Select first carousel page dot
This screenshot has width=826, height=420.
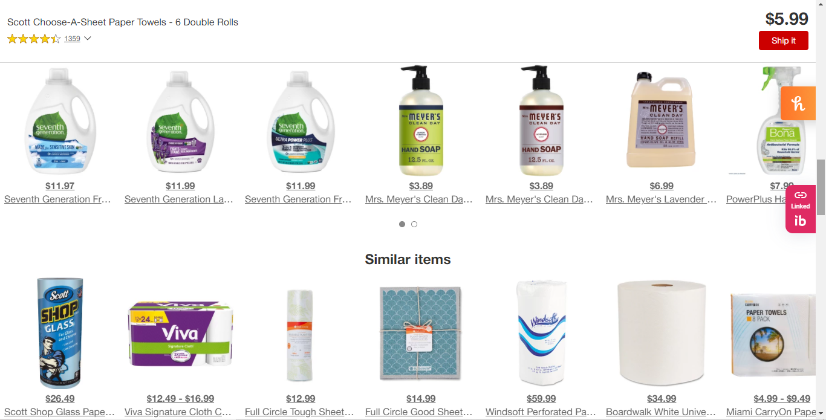click(x=402, y=224)
